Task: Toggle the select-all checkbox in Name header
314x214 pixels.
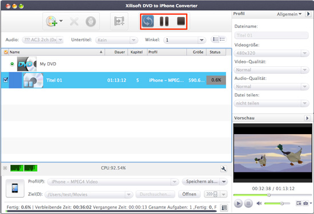Action: tap(6, 52)
